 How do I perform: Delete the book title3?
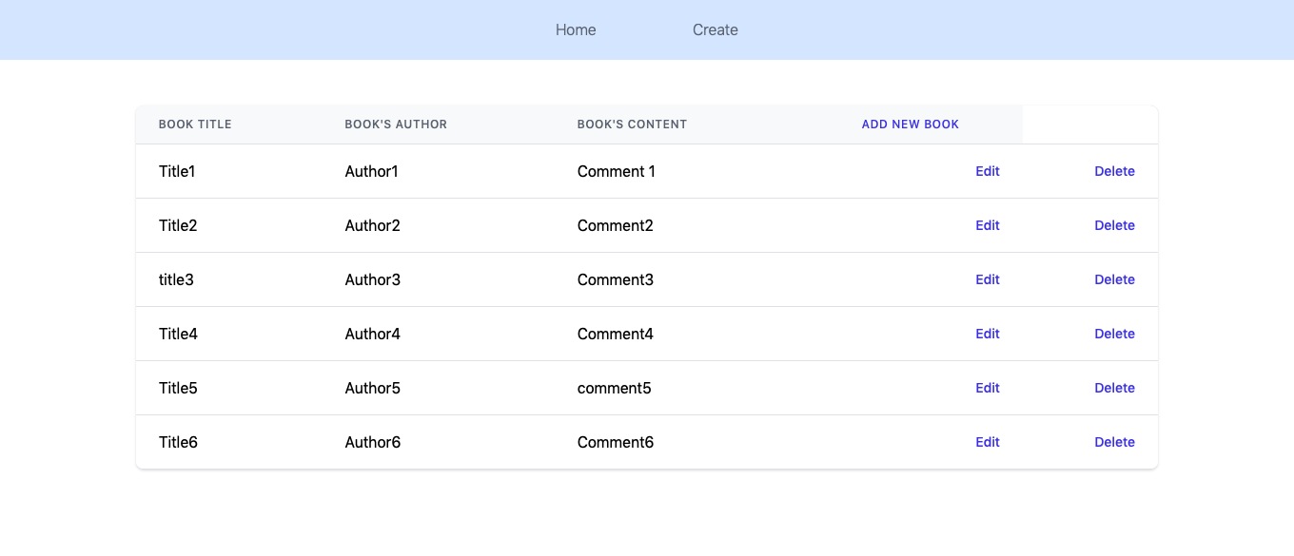(x=1114, y=279)
